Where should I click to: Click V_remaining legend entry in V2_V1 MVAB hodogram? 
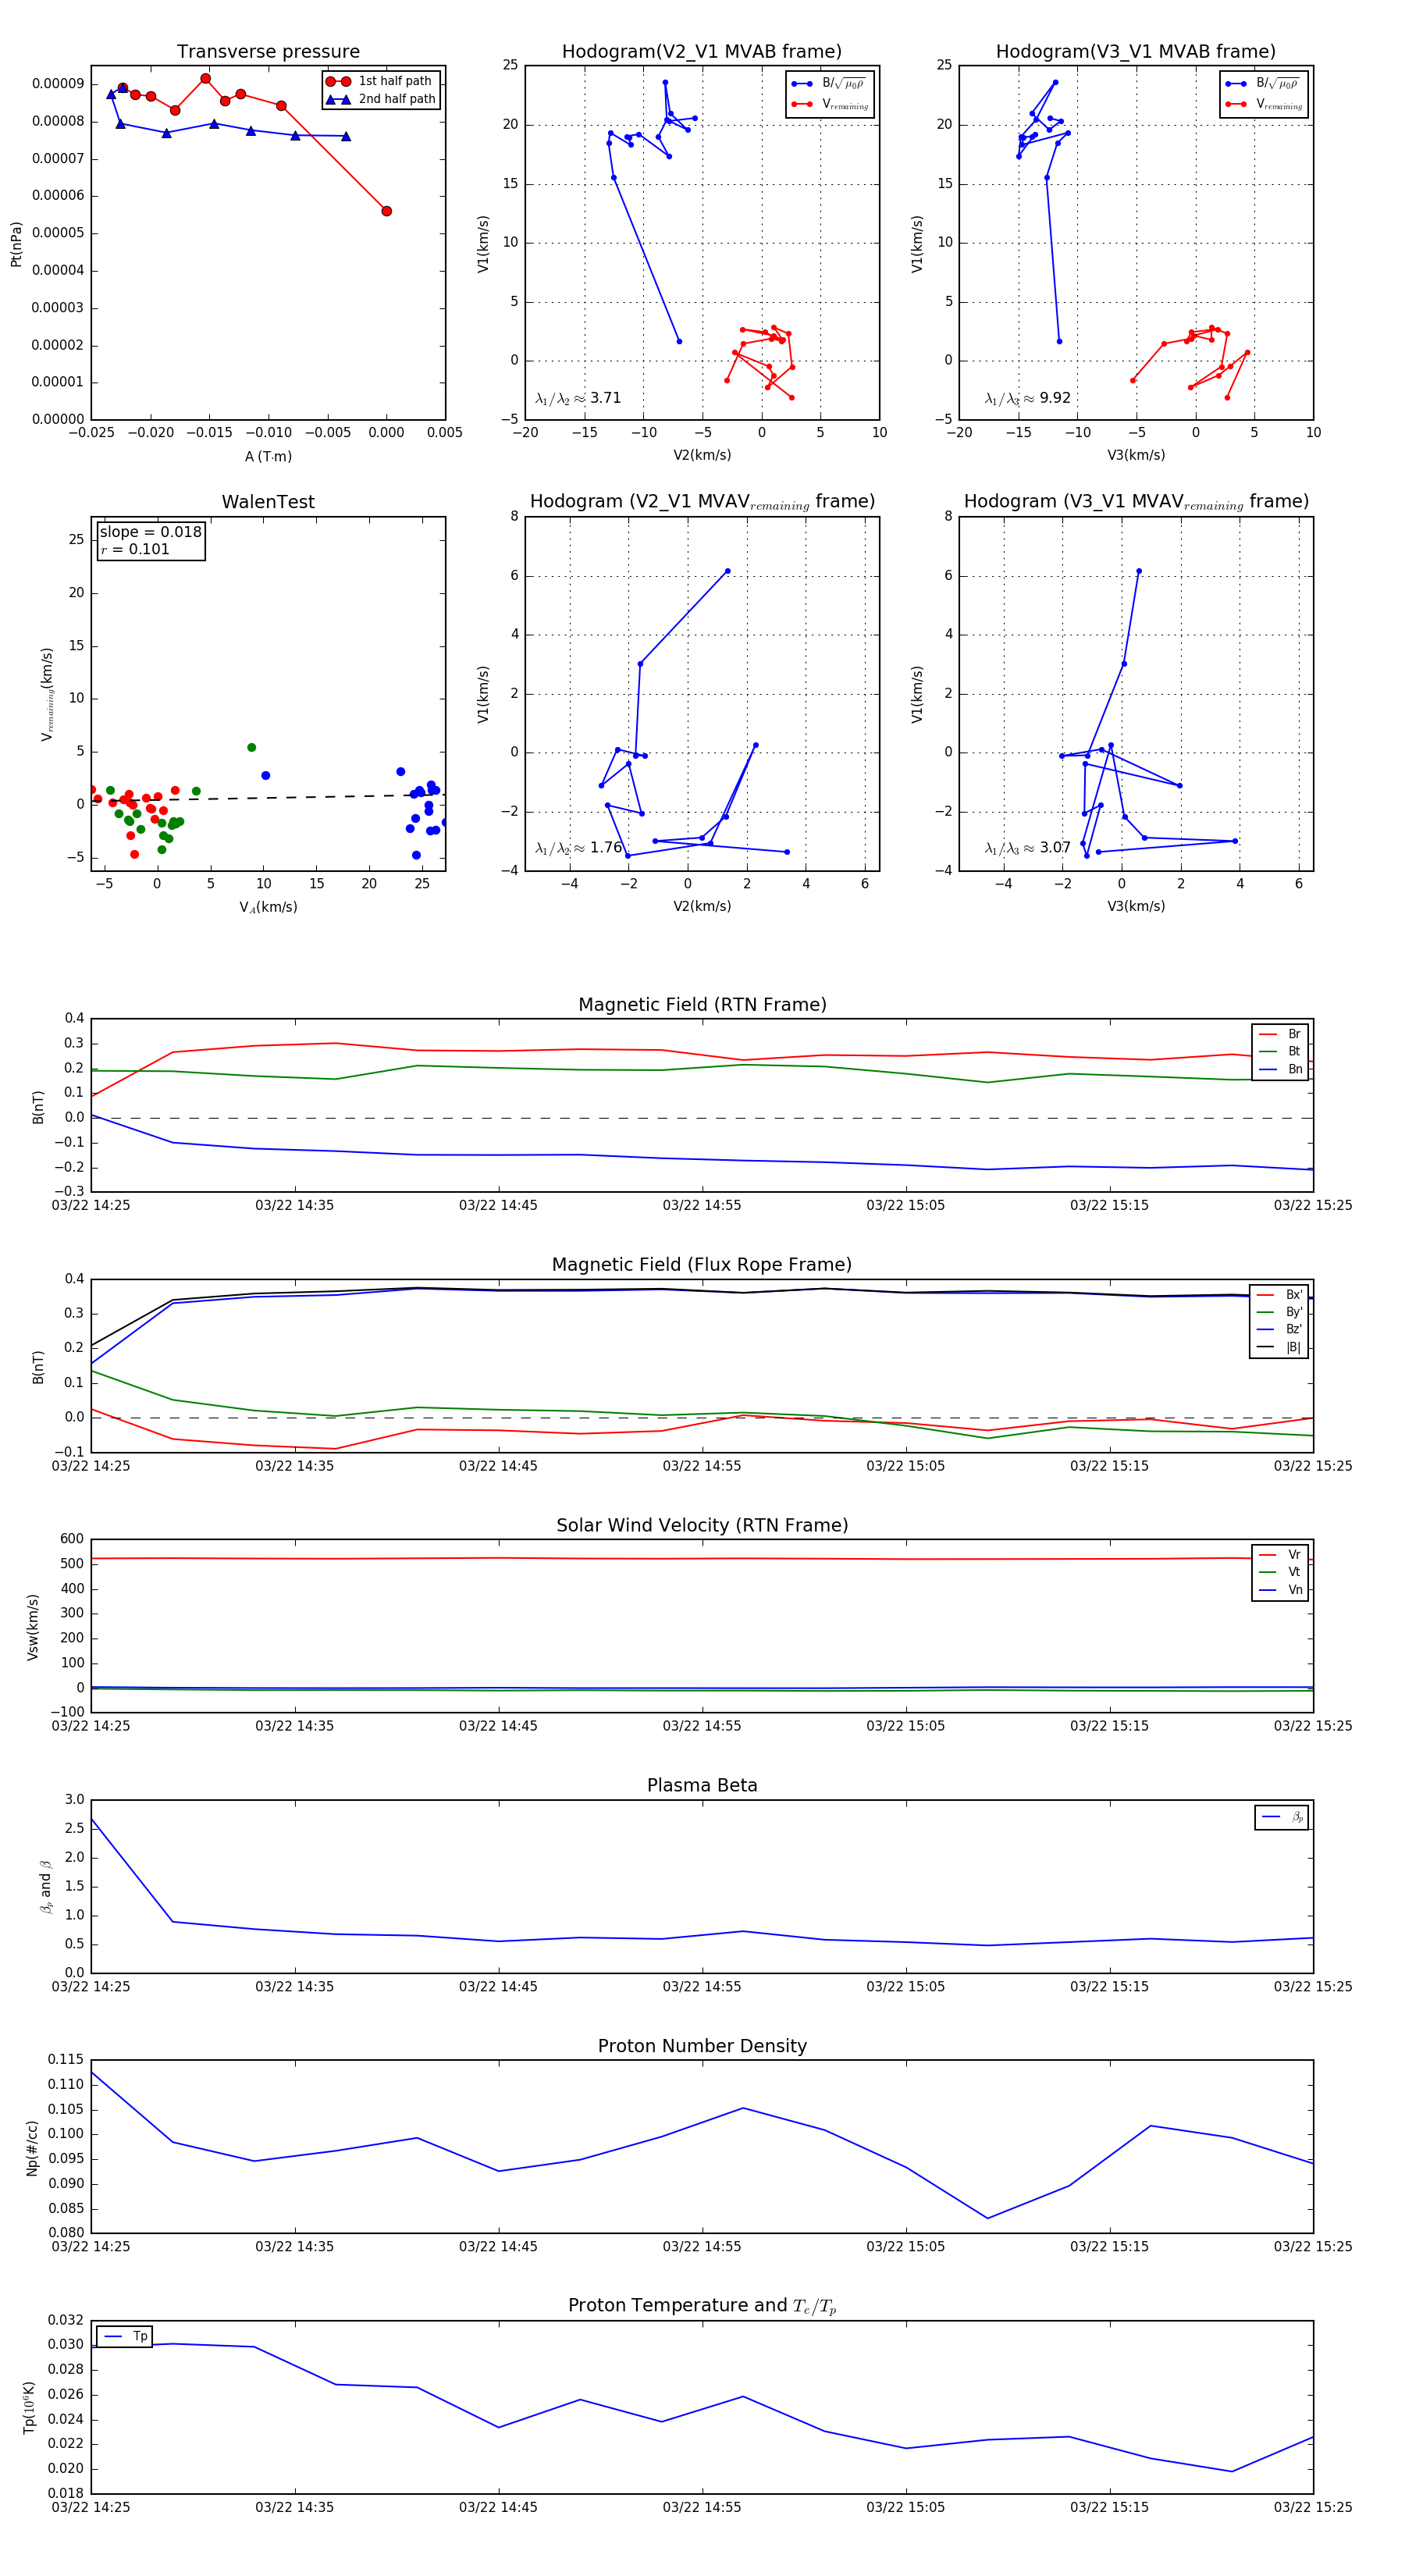coord(830,104)
